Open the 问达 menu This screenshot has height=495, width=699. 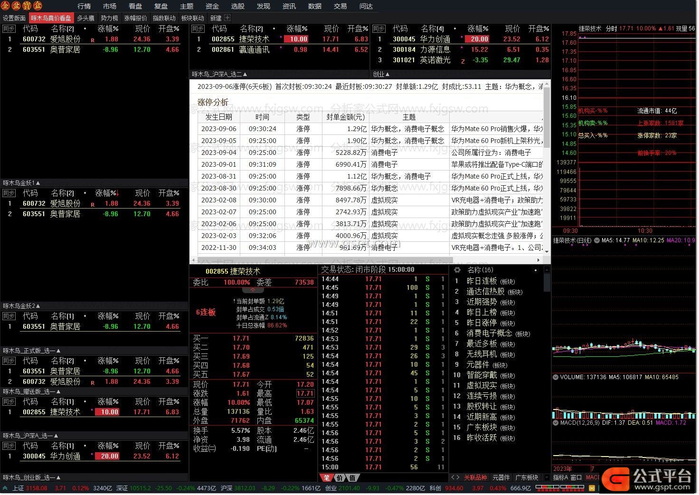366,6
